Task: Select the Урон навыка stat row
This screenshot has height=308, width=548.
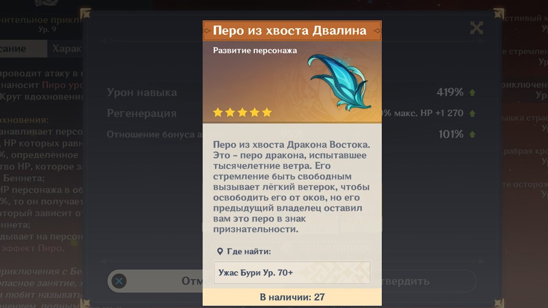Action: pos(292,92)
